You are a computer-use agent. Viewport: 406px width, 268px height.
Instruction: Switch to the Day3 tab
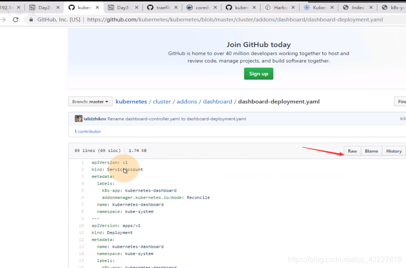[123, 7]
